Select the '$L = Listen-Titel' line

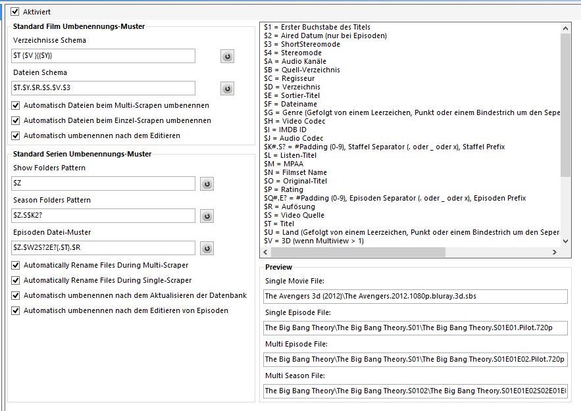pyautogui.click(x=290, y=155)
